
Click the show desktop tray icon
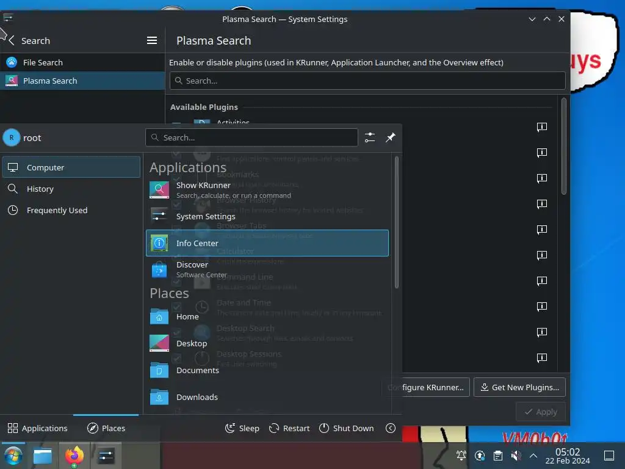click(x=609, y=455)
